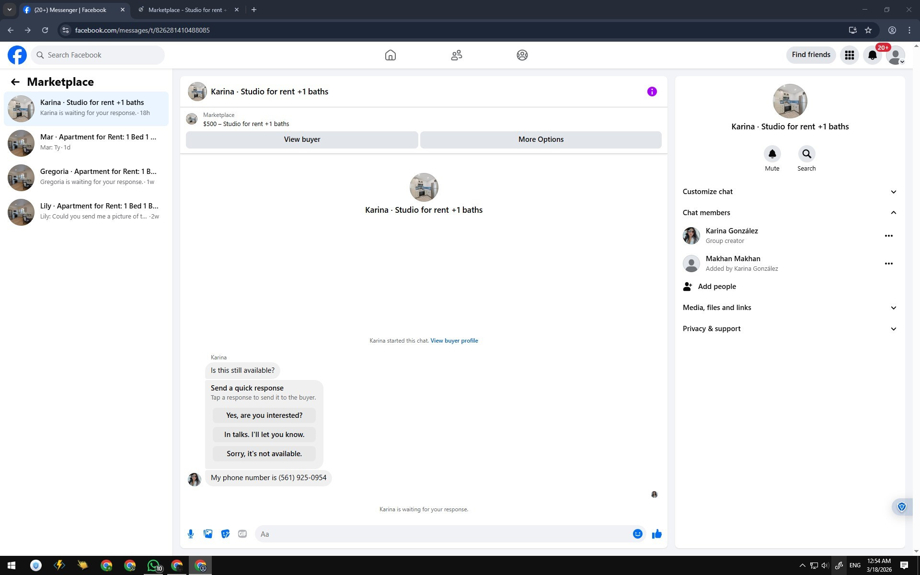The image size is (920, 575).
Task: Go back using the Marketplace back arrow
Action: [x=15, y=82]
